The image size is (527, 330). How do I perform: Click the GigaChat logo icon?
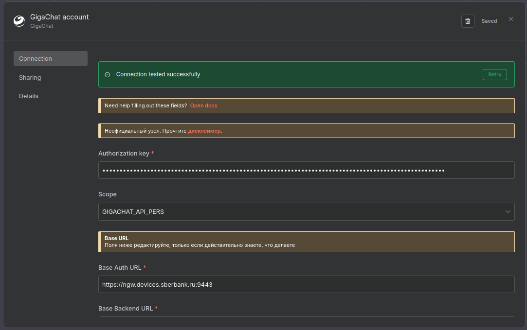click(19, 21)
